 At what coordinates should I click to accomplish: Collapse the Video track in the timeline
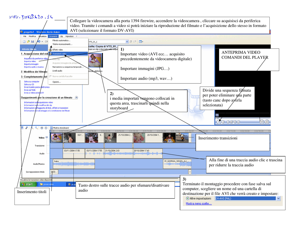click(x=47, y=138)
